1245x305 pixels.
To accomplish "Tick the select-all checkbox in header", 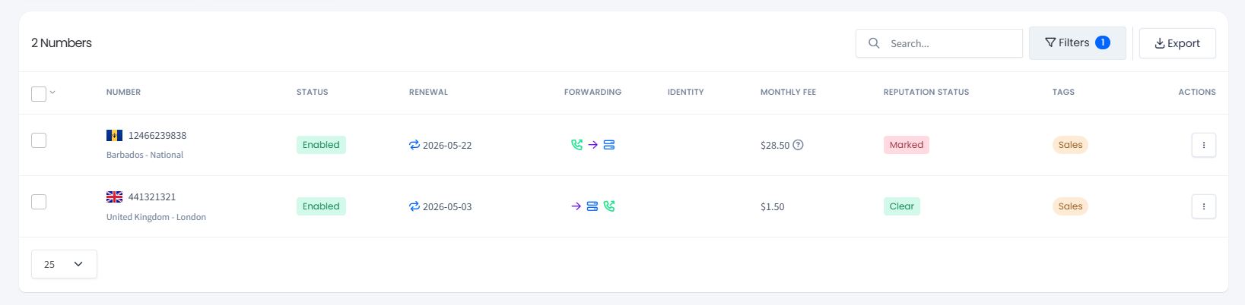I will point(39,93).
